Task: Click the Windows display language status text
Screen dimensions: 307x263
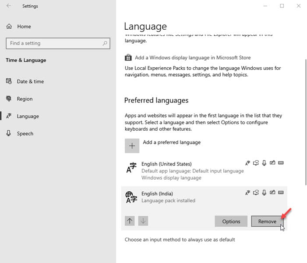Action: click(x=171, y=178)
